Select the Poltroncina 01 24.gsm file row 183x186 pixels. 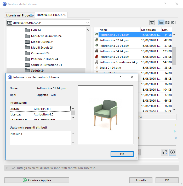(133, 35)
